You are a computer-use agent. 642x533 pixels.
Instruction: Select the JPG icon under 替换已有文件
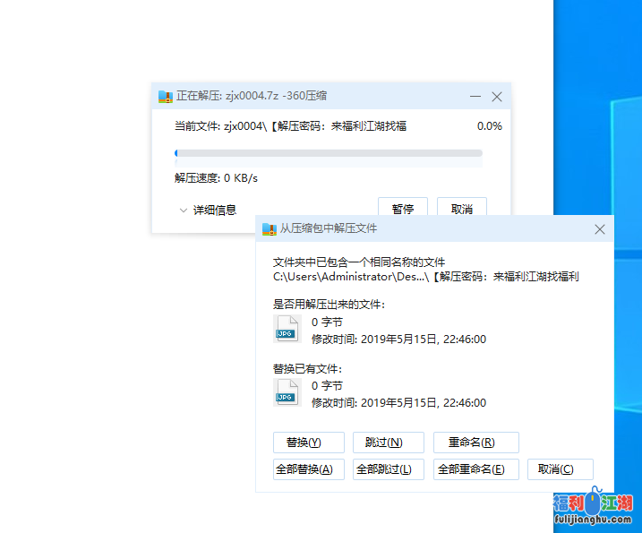point(286,392)
